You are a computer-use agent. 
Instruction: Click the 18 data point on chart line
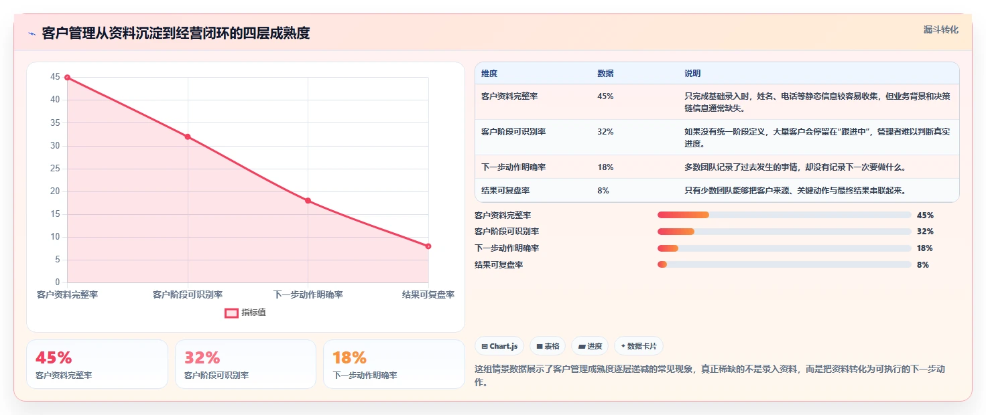[308, 200]
